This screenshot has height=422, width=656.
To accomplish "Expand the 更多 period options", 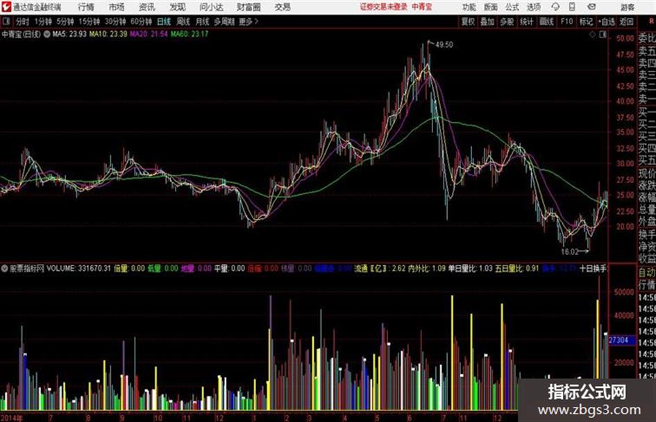I will pos(248,21).
